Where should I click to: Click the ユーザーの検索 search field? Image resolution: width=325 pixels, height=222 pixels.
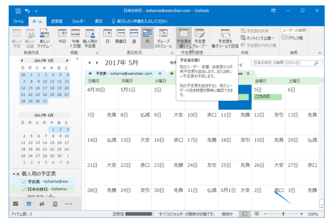(x=294, y=30)
